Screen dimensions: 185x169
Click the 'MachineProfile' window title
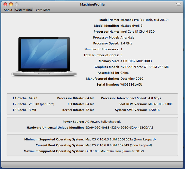(x=92, y=4)
